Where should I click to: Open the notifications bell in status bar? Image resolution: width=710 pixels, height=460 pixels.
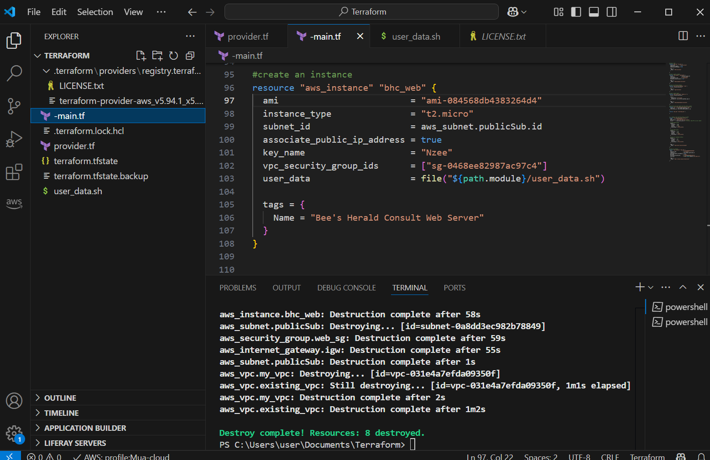pyautogui.click(x=701, y=456)
